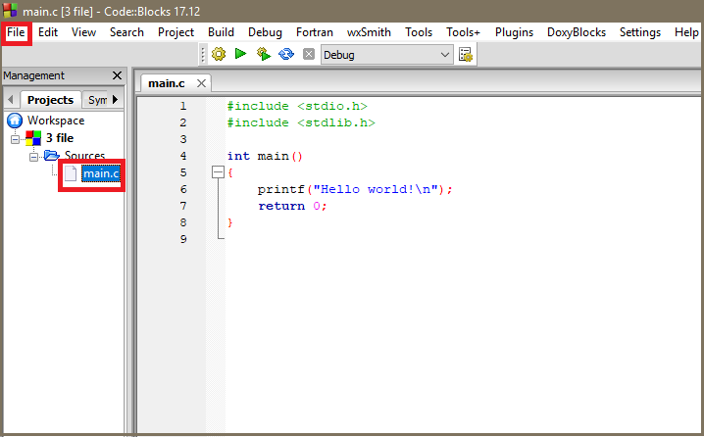
Task: Run the program with green play icon
Action: pos(240,54)
